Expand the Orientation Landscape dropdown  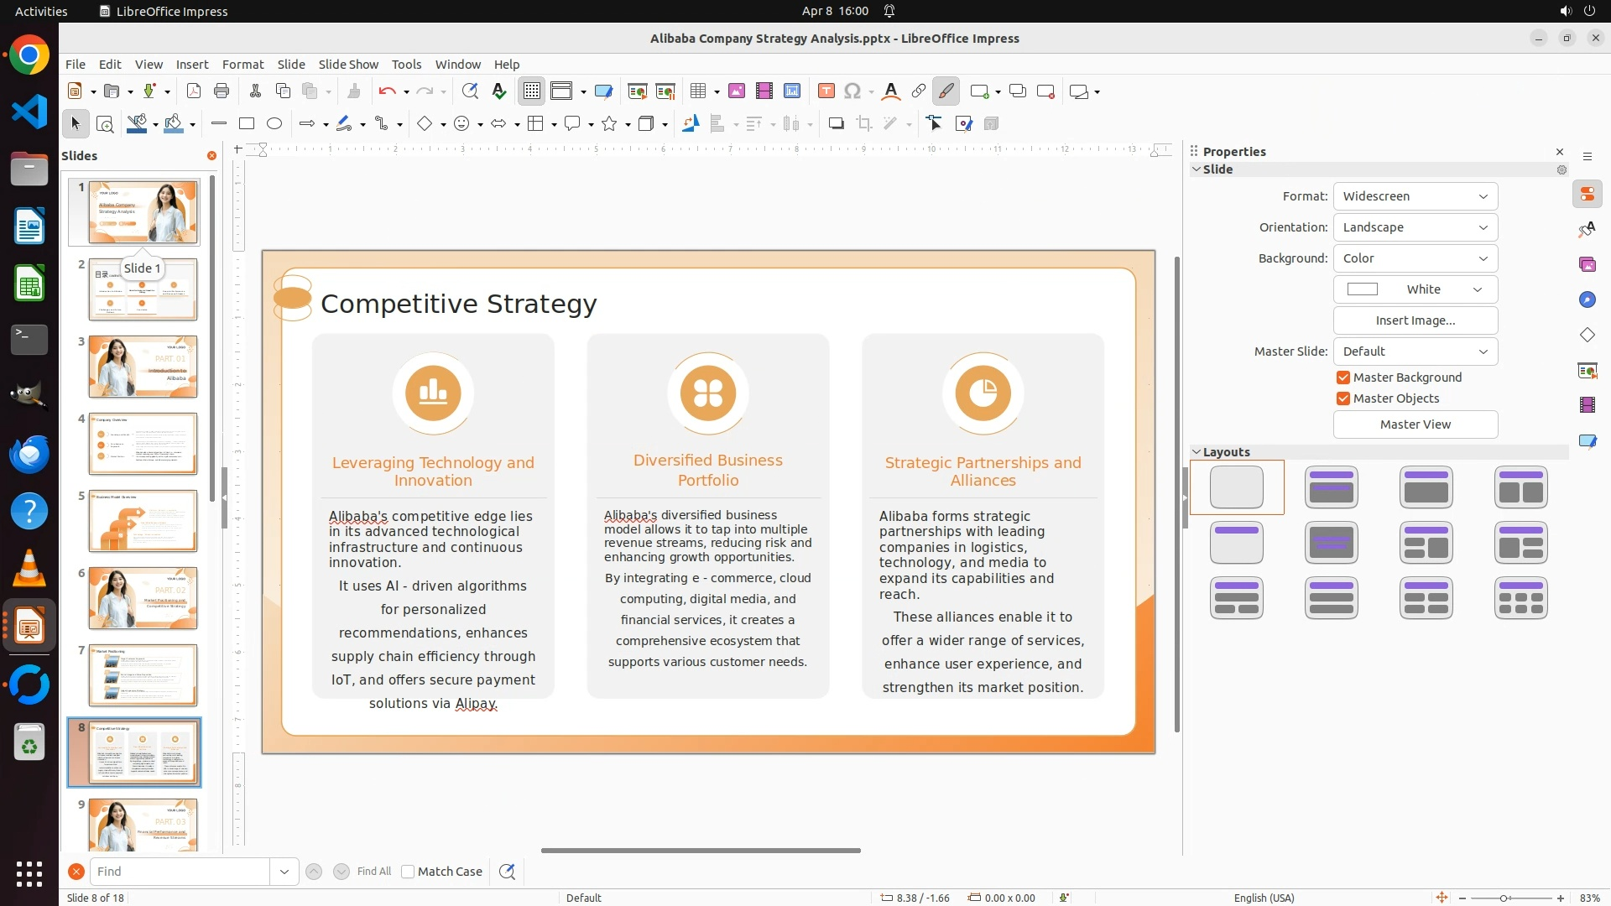(x=1415, y=227)
